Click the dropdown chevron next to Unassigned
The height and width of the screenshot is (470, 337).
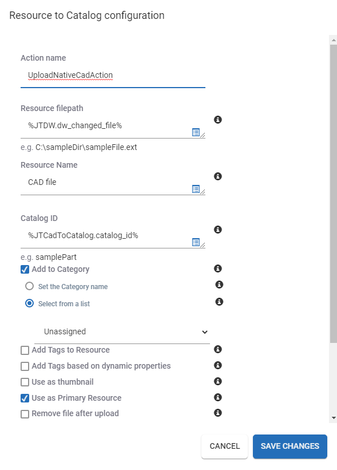coord(205,332)
